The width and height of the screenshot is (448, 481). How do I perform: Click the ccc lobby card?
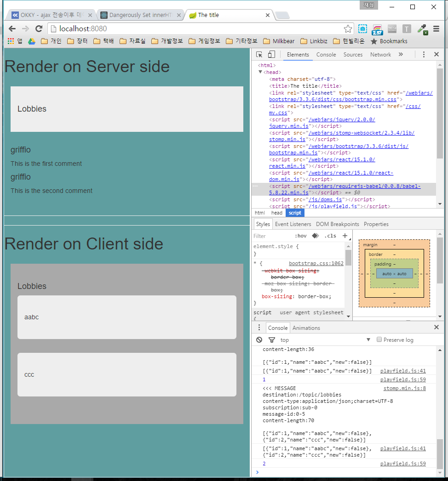coord(127,374)
